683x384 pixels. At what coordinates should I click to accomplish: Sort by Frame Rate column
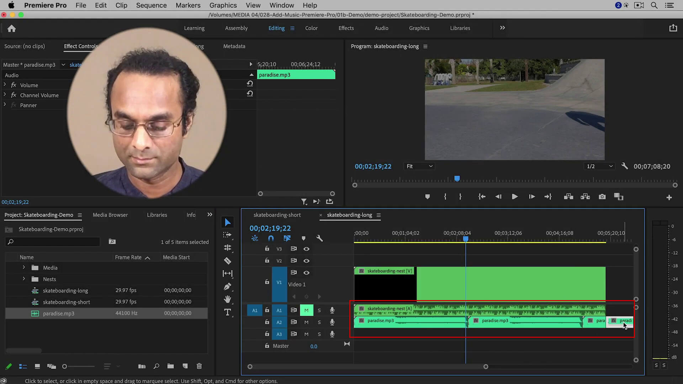pos(128,257)
